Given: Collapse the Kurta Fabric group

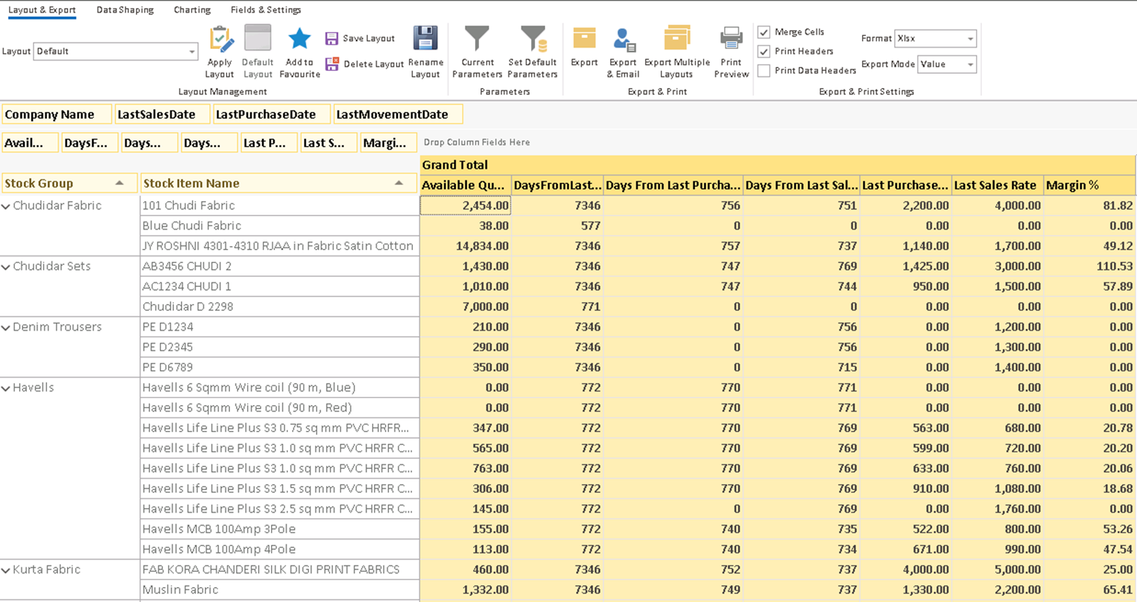Looking at the screenshot, I should (x=6, y=570).
